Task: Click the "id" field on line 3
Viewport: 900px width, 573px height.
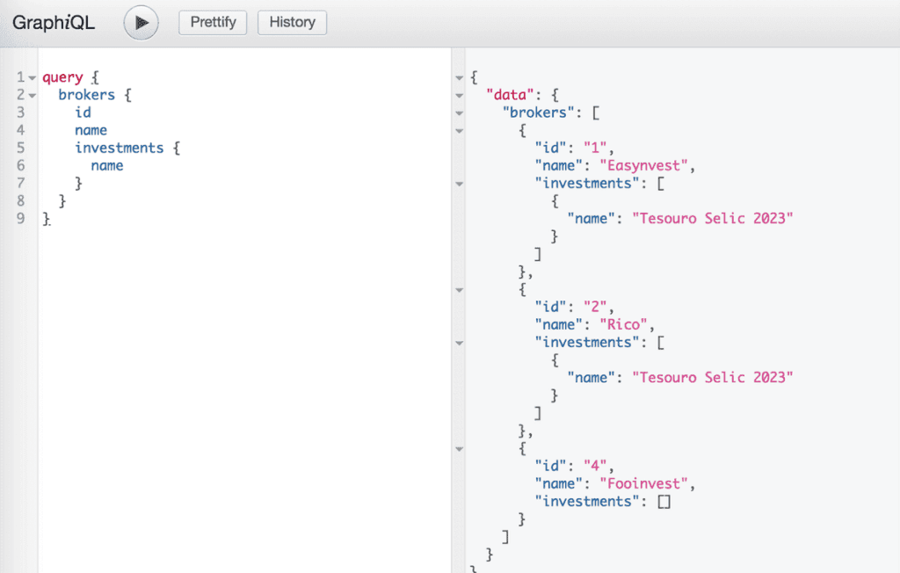Action: (83, 112)
